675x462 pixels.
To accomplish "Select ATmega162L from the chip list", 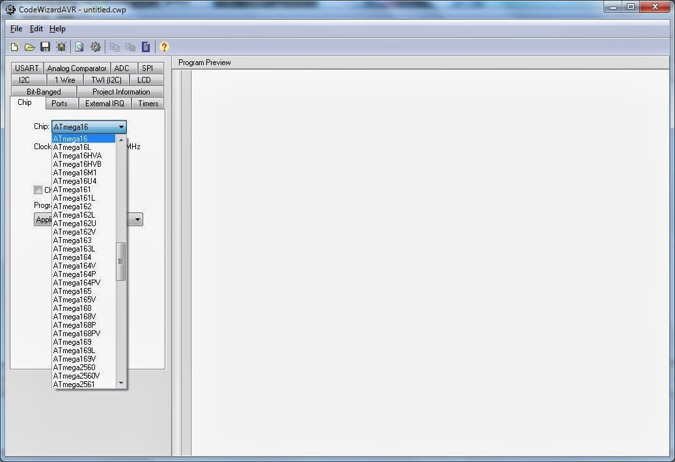I will pyautogui.click(x=83, y=215).
